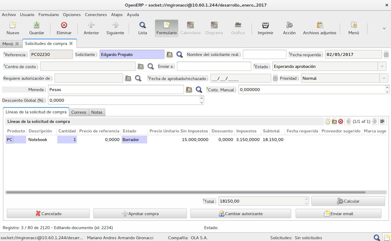Click Aprobar compra button
The image size is (391, 241).
[x=140, y=214]
